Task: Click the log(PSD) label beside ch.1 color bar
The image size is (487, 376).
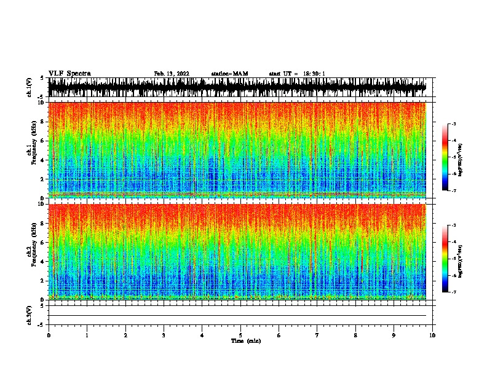Action: coord(461,160)
